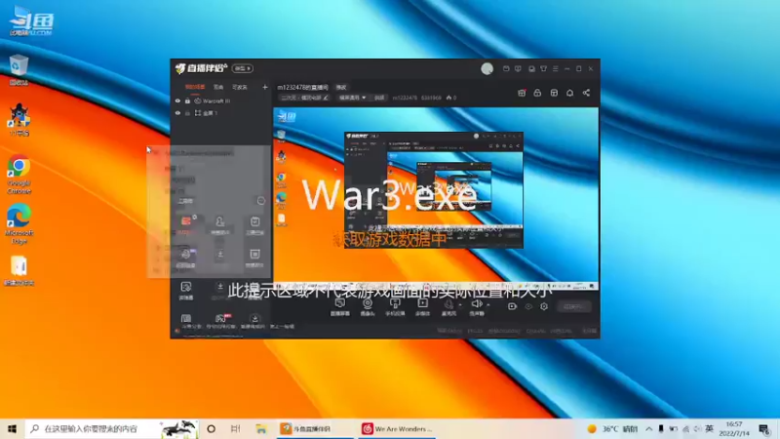This screenshot has width=780, height=439.
Task: Switch to We Are Wonders taskbar window
Action: coord(397,428)
